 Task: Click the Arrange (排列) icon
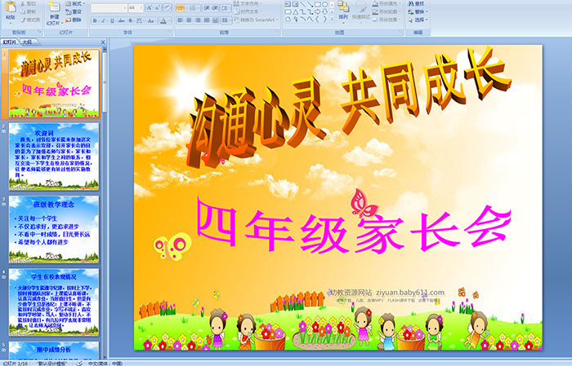(343, 7)
